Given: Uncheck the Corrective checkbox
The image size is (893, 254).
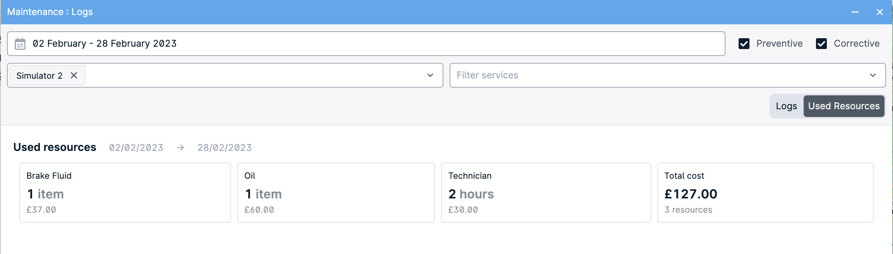Looking at the screenshot, I should click(x=821, y=44).
